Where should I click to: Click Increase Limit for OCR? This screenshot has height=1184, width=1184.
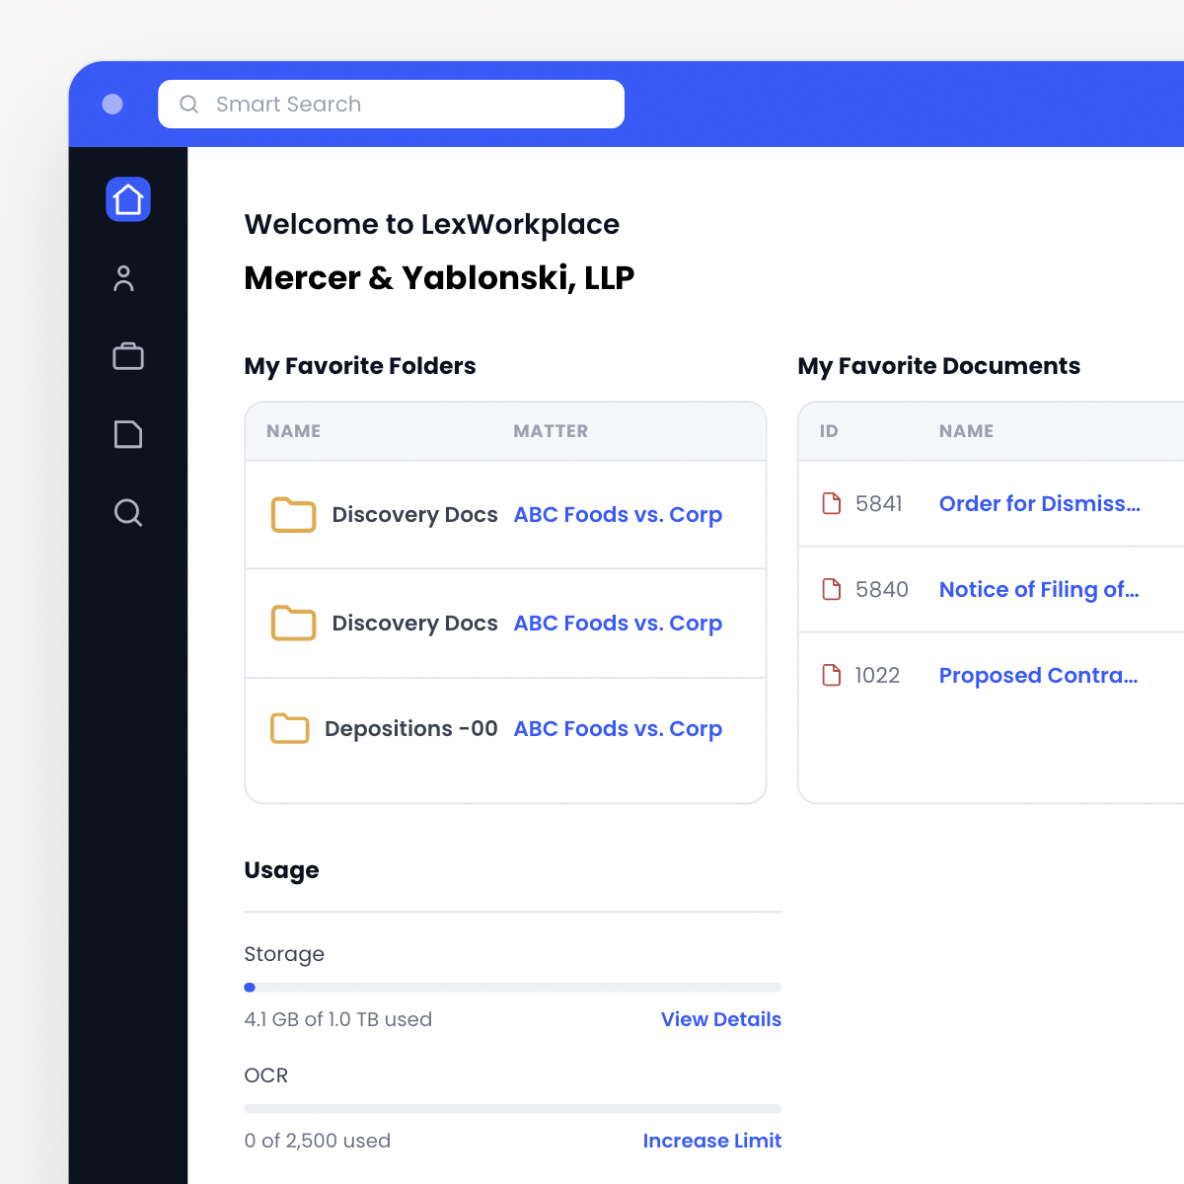[x=712, y=1141]
